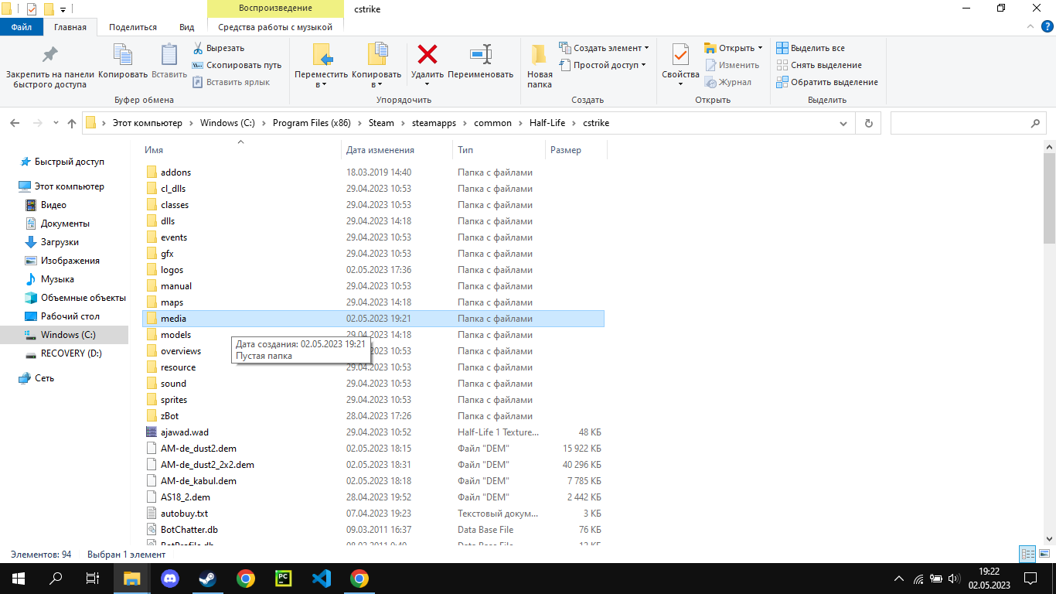Image resolution: width=1056 pixels, height=594 pixels.
Task: Click steamapps in the address path
Action: point(434,123)
